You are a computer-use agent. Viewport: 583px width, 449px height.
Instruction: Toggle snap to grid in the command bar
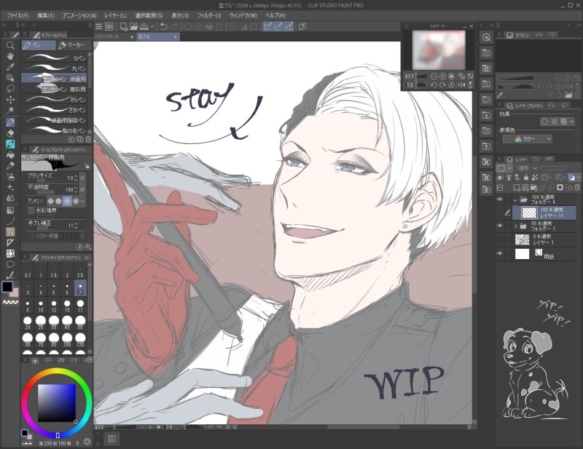click(289, 26)
